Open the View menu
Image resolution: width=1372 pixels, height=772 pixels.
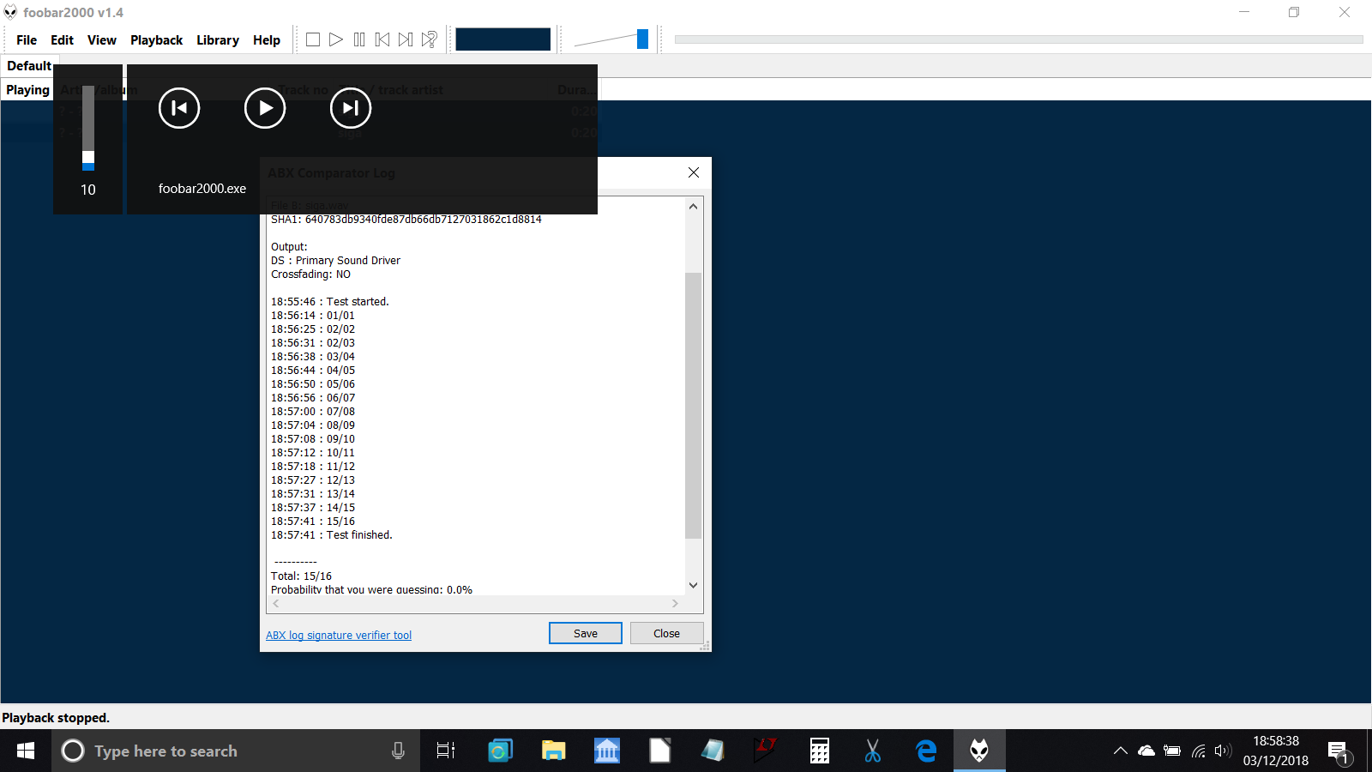pyautogui.click(x=102, y=40)
